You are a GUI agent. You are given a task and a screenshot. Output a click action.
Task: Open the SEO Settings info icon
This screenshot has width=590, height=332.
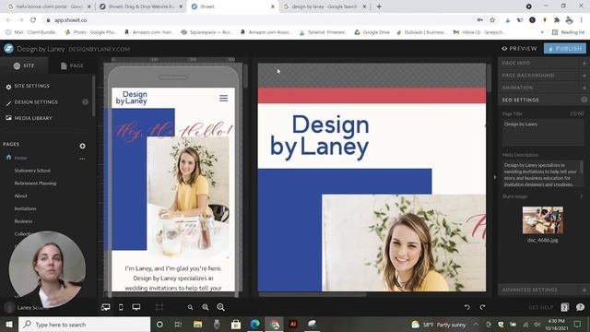click(584, 100)
